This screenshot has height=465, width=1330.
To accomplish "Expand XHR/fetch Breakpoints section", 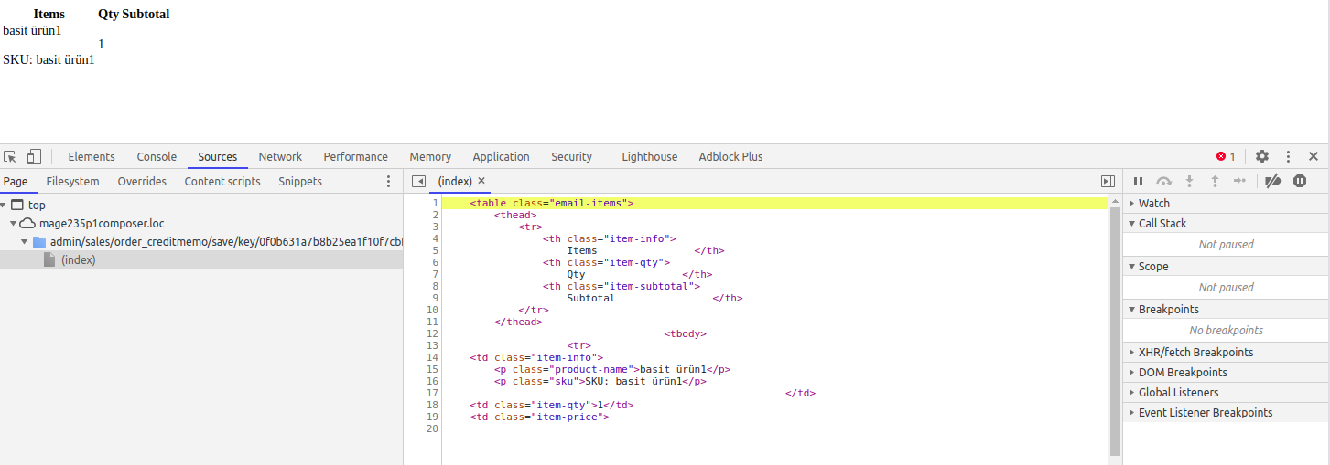I will tap(1226, 352).
